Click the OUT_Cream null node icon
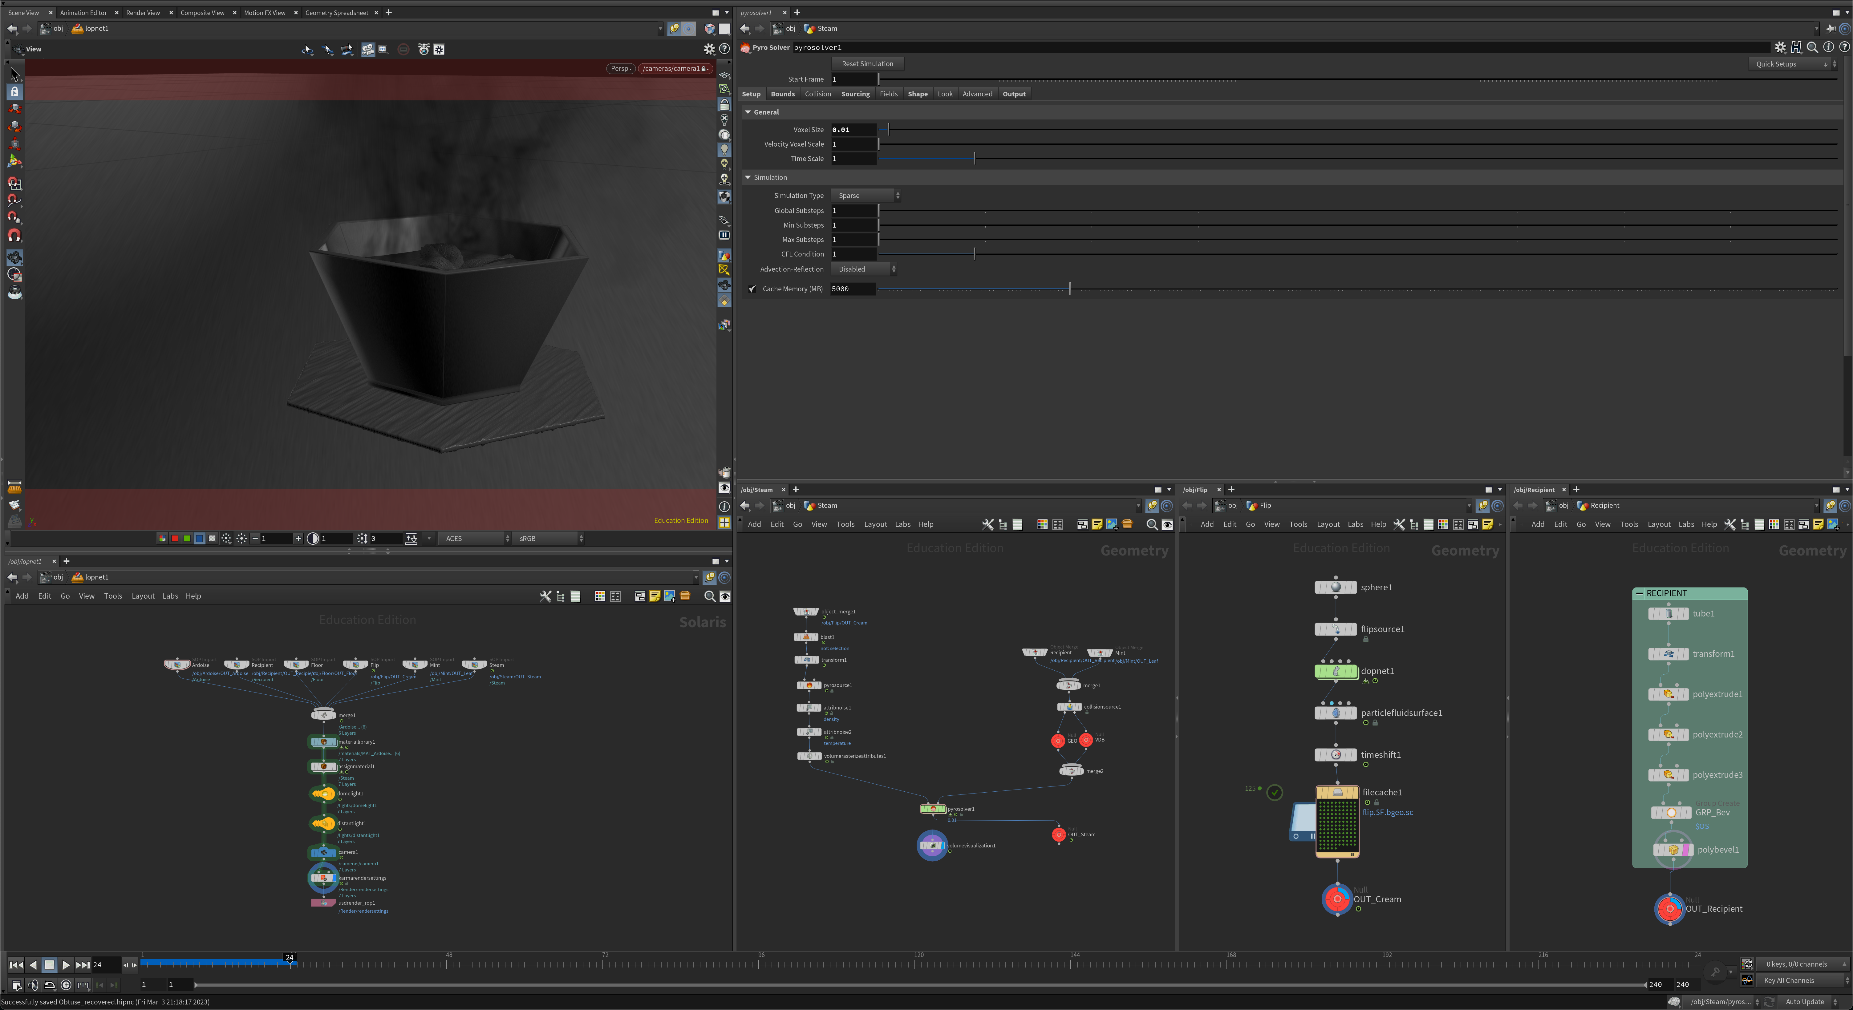Screen dimensions: 1853x1010 [x=1337, y=899]
